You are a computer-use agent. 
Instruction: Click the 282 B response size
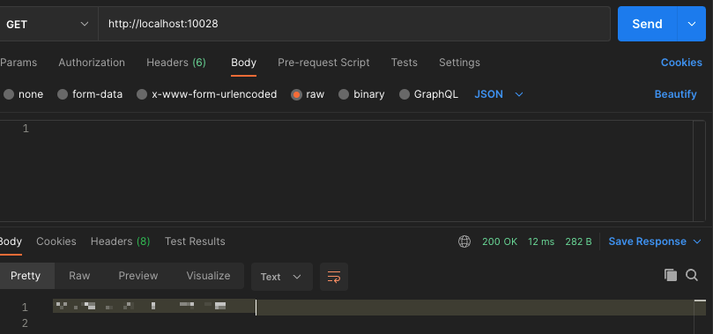point(578,241)
